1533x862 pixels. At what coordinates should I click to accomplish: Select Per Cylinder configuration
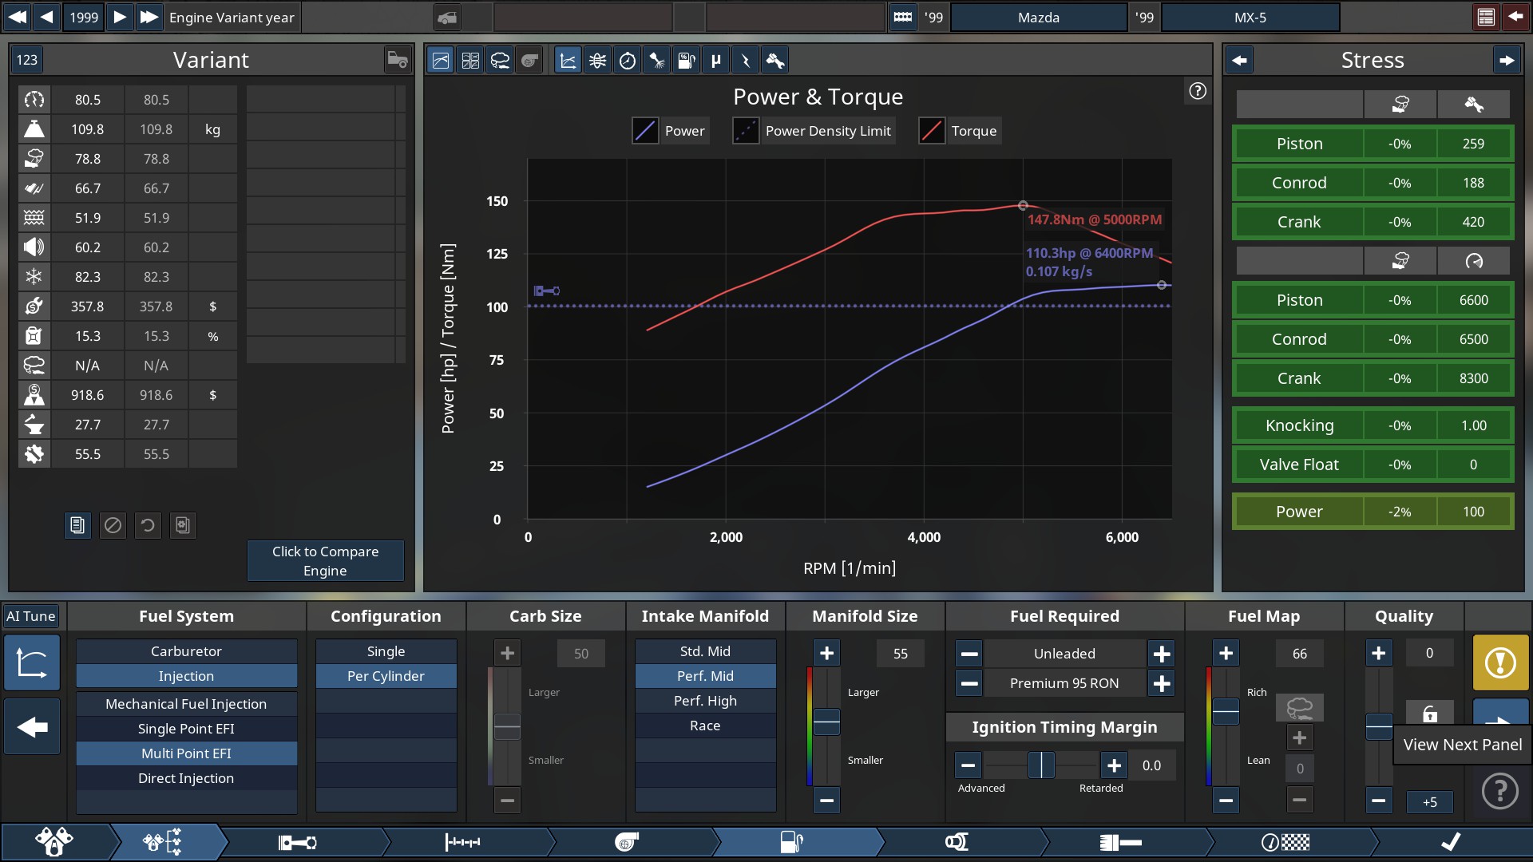click(x=386, y=676)
